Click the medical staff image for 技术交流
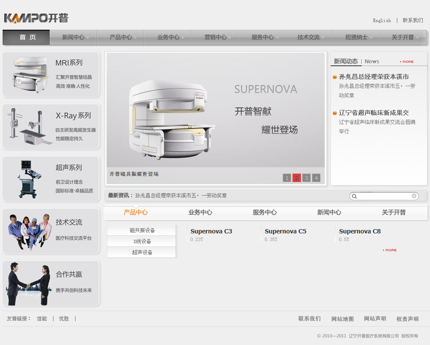Viewport: 430px width, 345px height. pos(29,231)
